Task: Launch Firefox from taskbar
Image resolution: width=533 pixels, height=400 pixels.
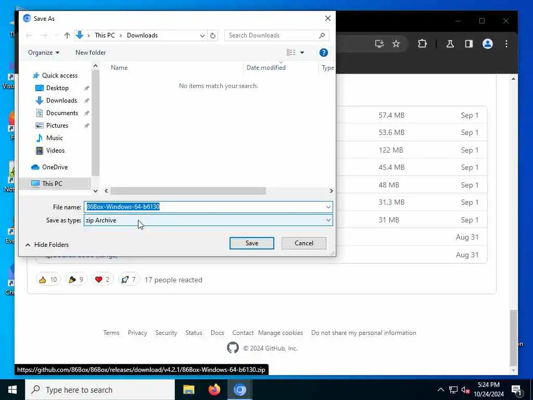Action: [x=214, y=390]
